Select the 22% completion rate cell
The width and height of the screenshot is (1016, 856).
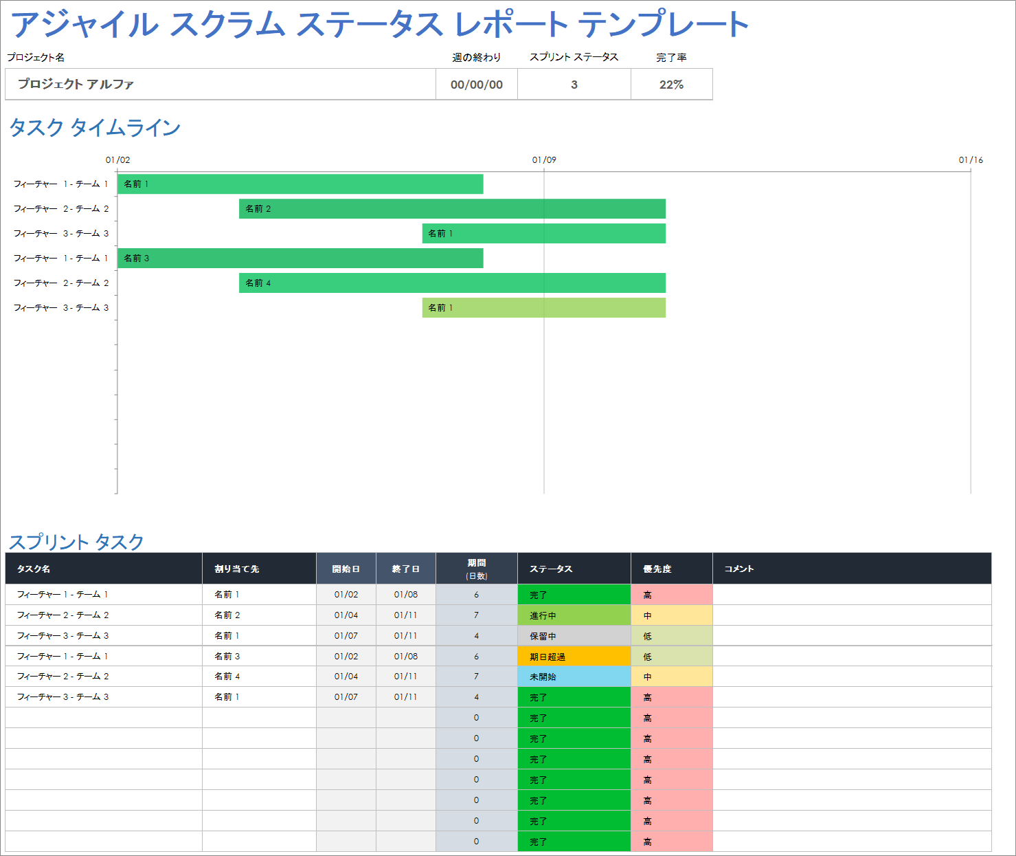pyautogui.click(x=672, y=84)
